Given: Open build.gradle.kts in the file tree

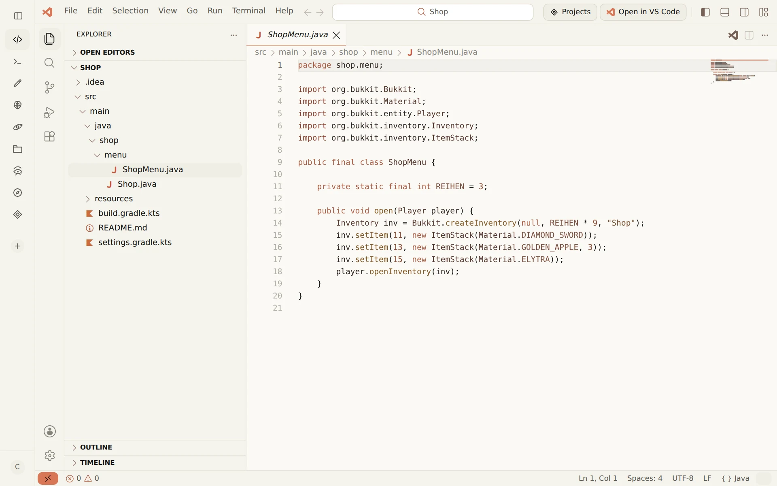Looking at the screenshot, I should (155, 213).
